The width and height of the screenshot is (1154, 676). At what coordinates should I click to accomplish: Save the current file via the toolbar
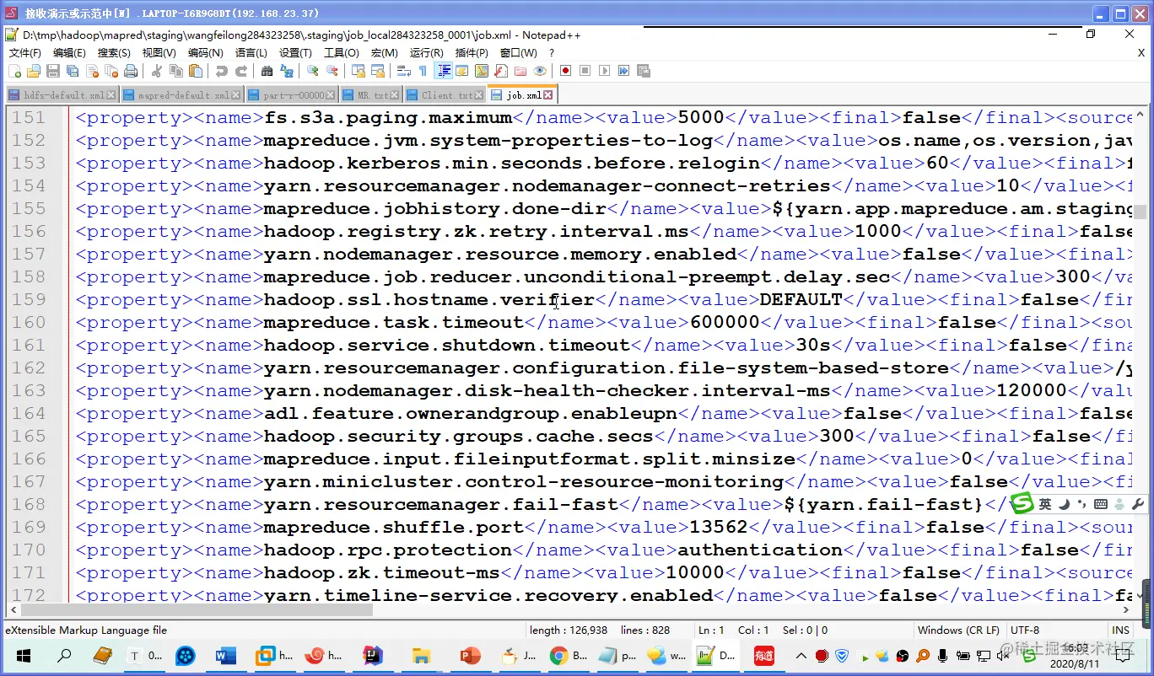(52, 71)
